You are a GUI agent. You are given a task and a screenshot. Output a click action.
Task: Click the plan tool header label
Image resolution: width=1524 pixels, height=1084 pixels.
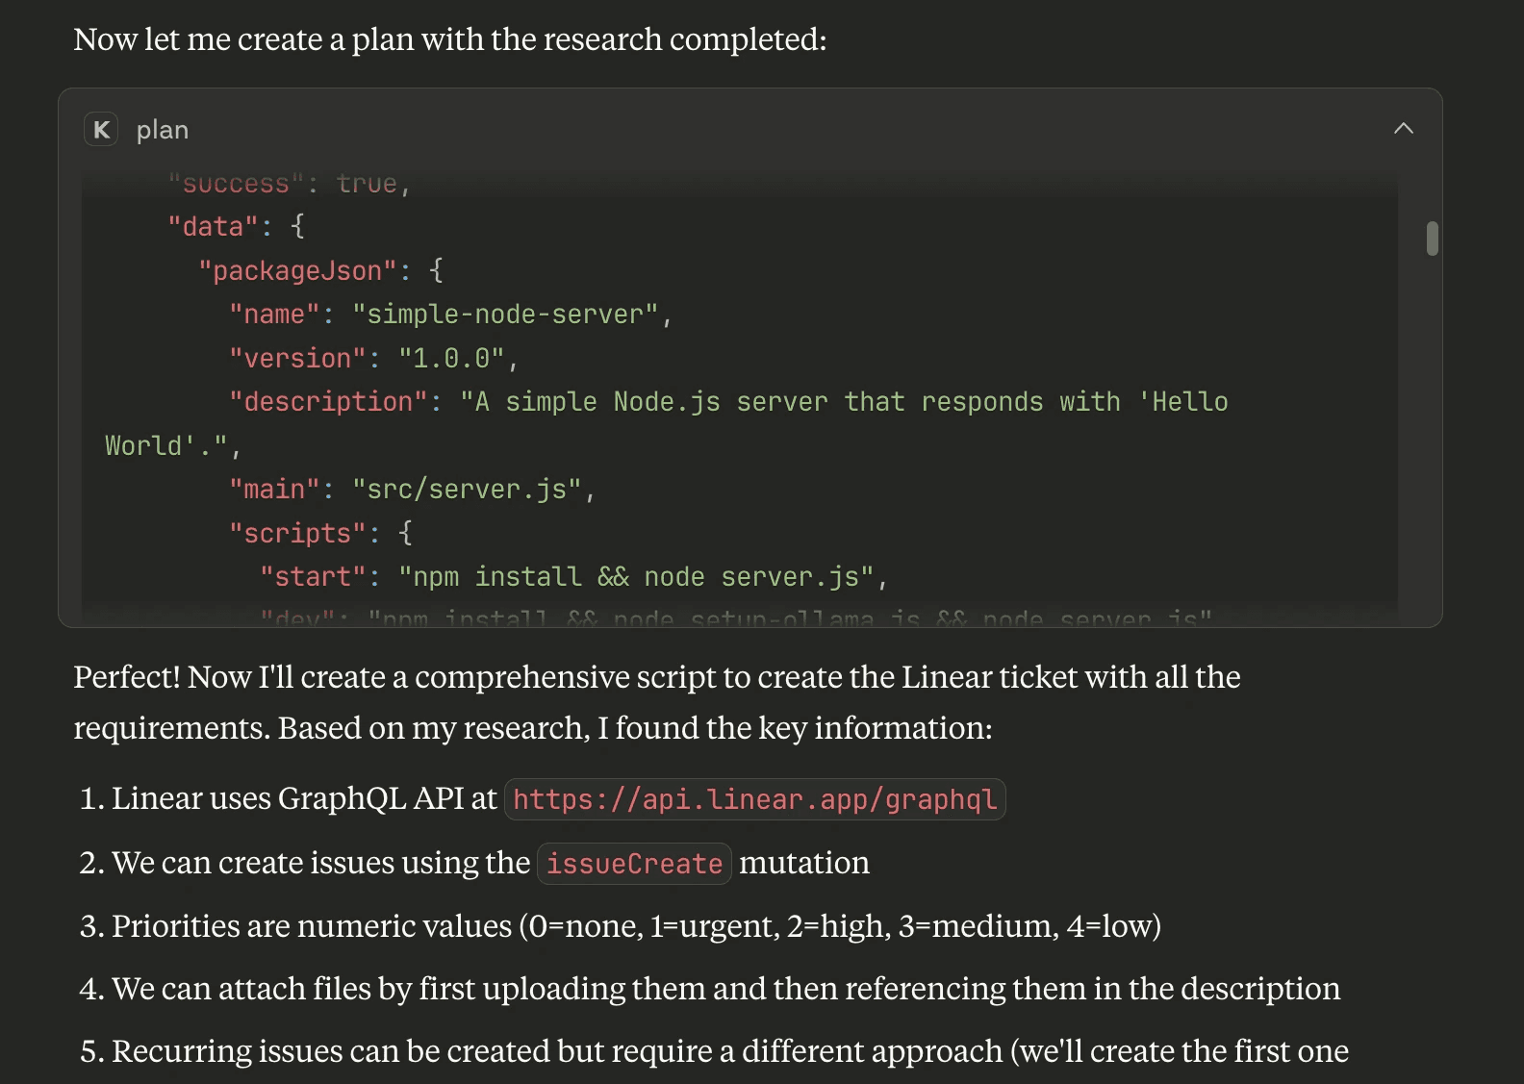click(163, 130)
